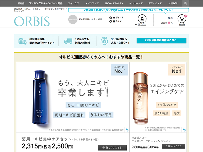
Task: Click the 0 ポイント link
Action: (x=118, y=17)
